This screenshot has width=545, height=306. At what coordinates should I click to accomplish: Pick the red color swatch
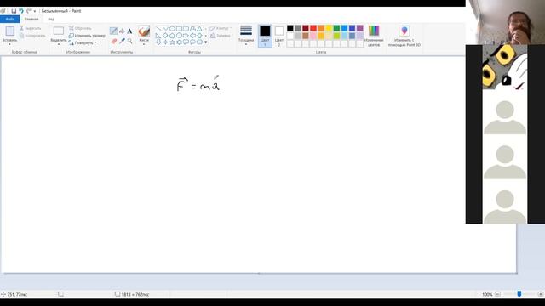[x=313, y=28]
